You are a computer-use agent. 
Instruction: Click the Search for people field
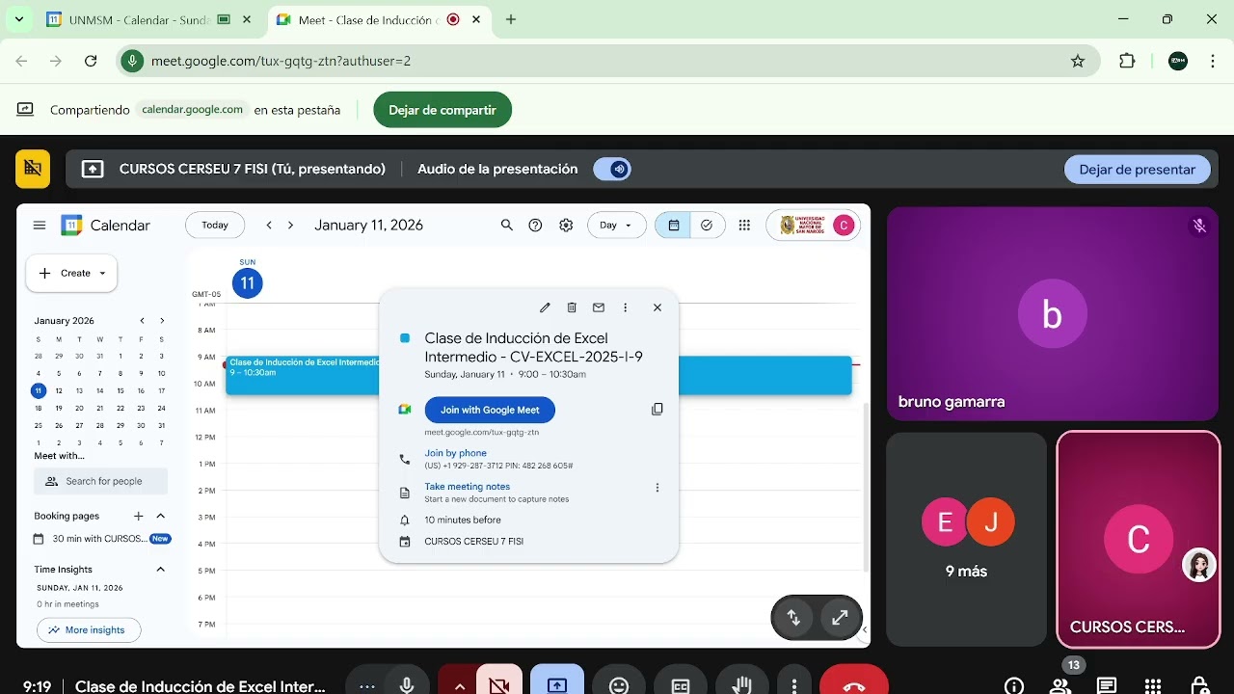100,481
